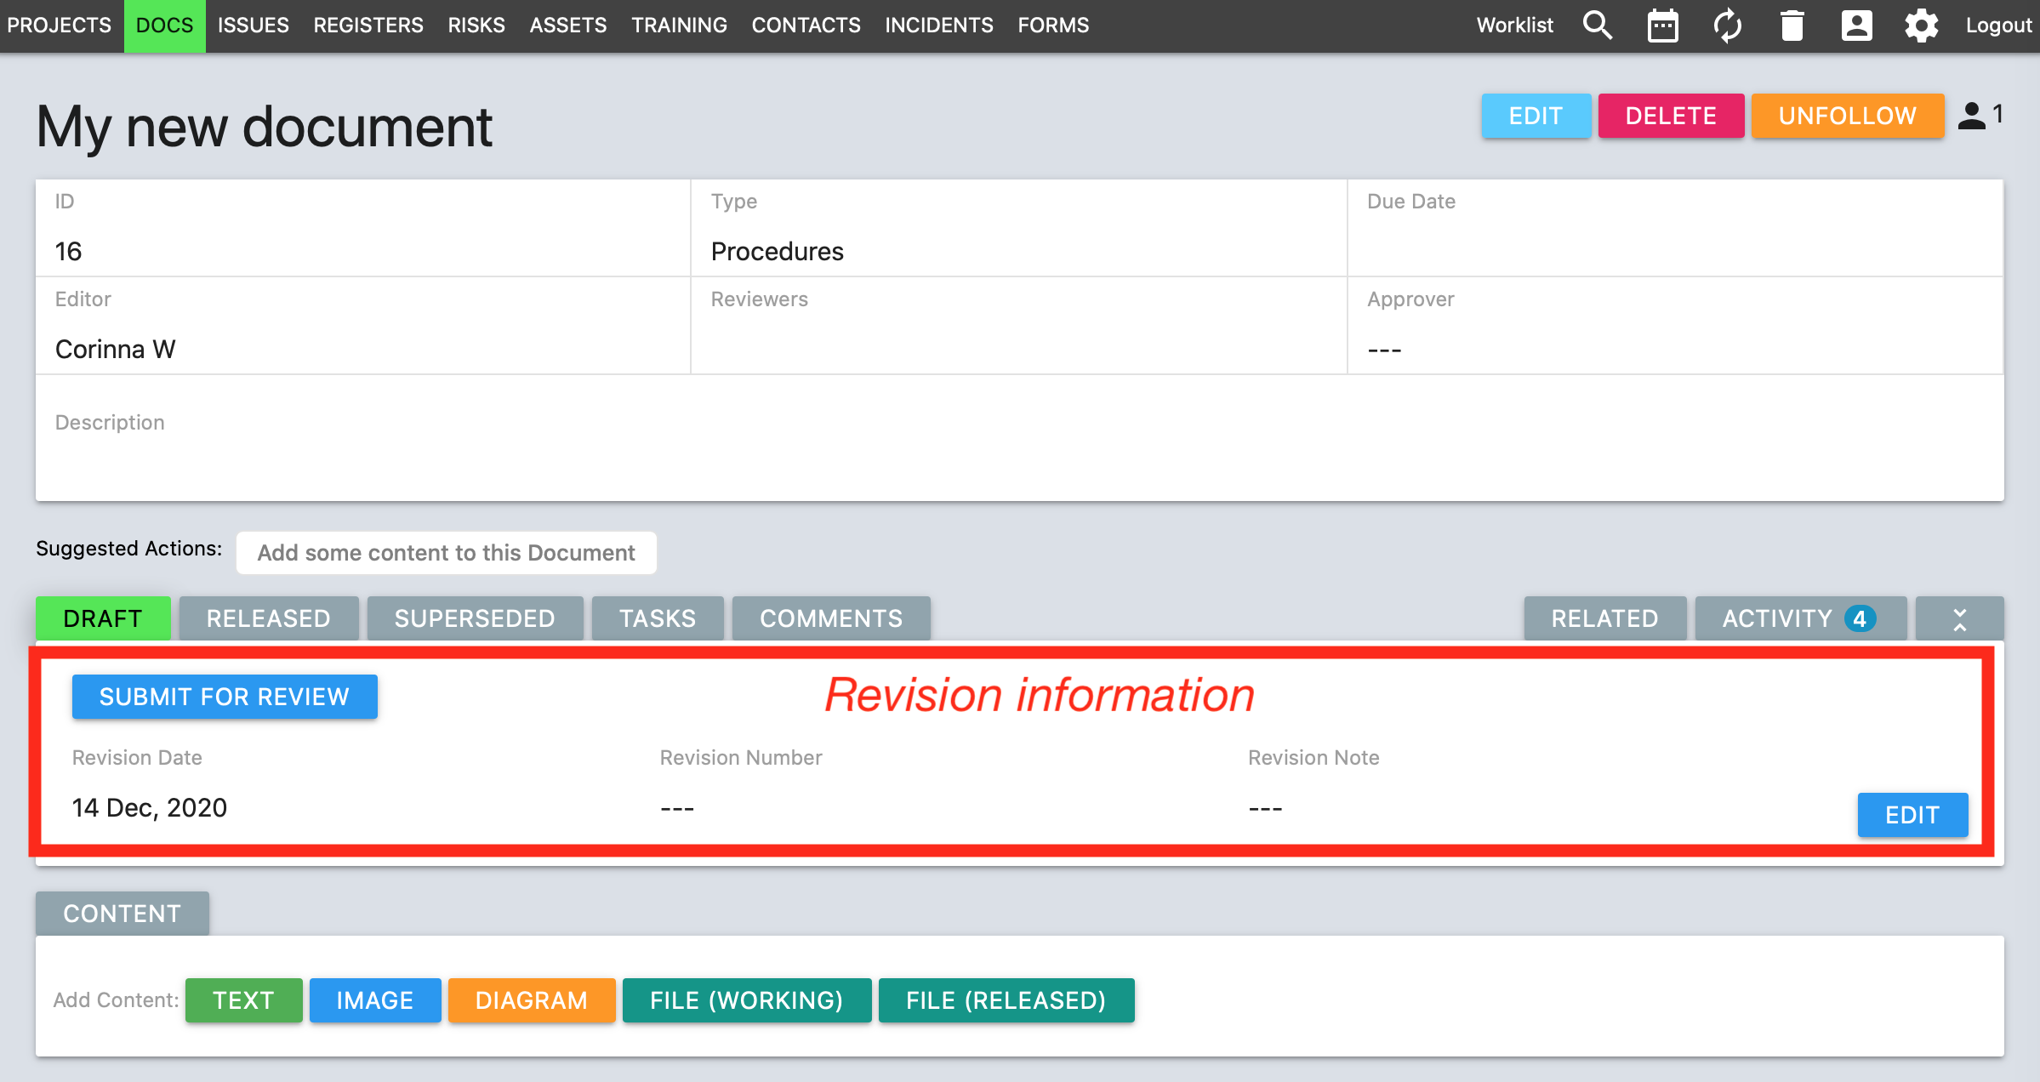Screen dimensions: 2040x1082
Task: Add FILE (RELEASED) content
Action: pos(1006,1000)
